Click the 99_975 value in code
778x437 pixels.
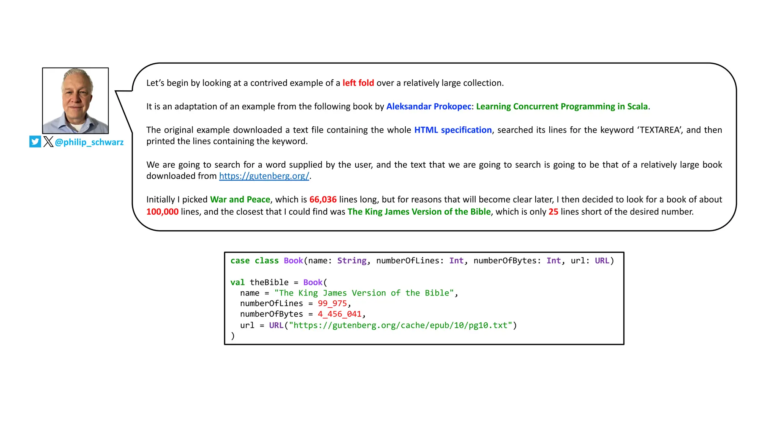332,303
